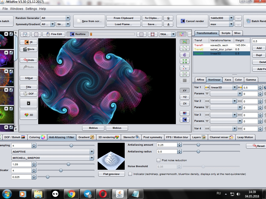Click the green-cornered grid icon in right toolstrip
Viewport: 266px width, 199px height.
tap(185, 74)
